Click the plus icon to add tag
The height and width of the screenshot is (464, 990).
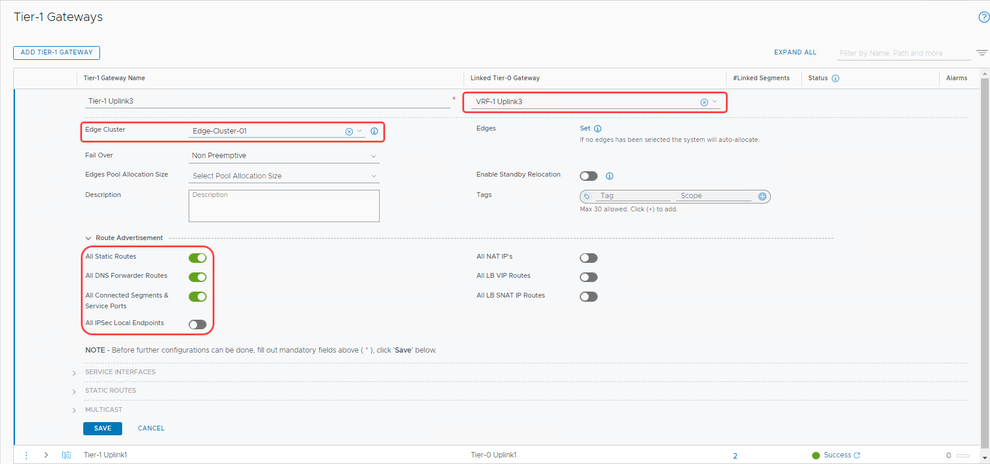tap(762, 196)
